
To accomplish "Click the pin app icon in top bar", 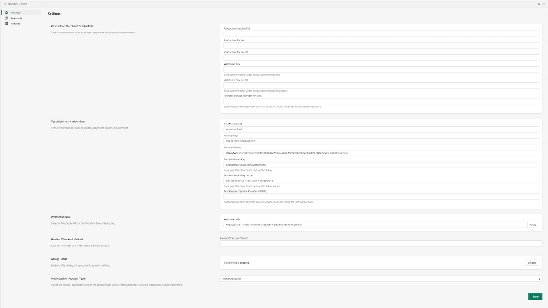I will (539, 4).
